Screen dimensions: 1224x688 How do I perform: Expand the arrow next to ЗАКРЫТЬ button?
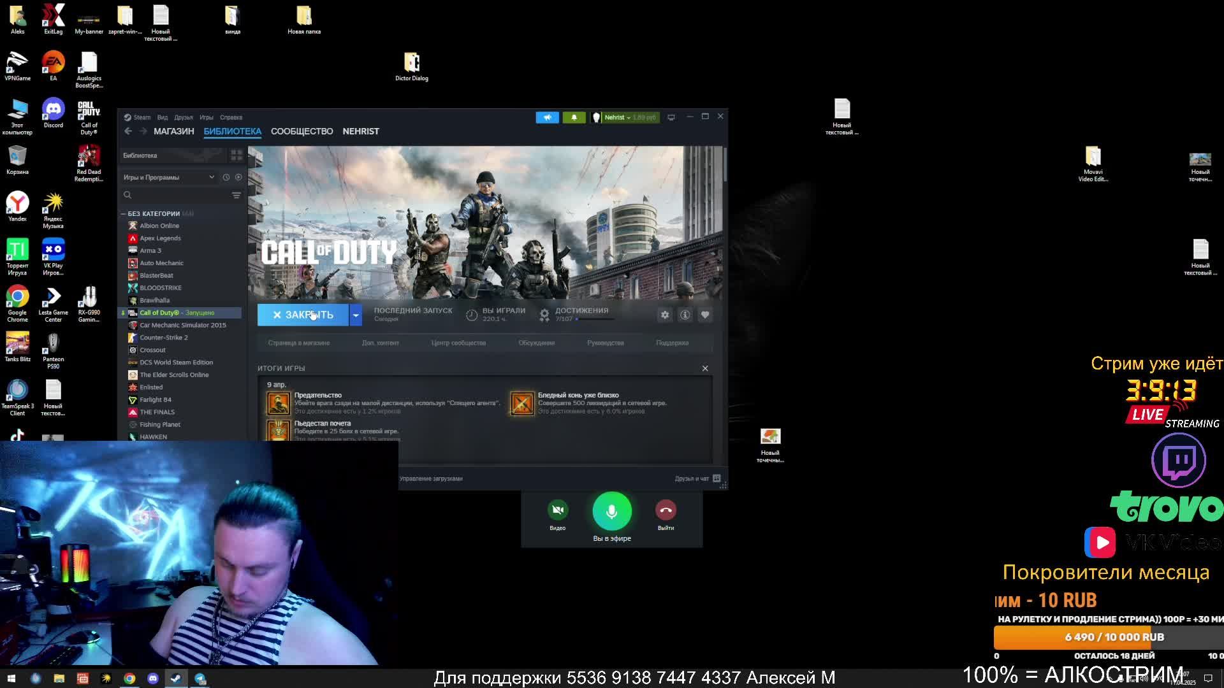coord(356,315)
